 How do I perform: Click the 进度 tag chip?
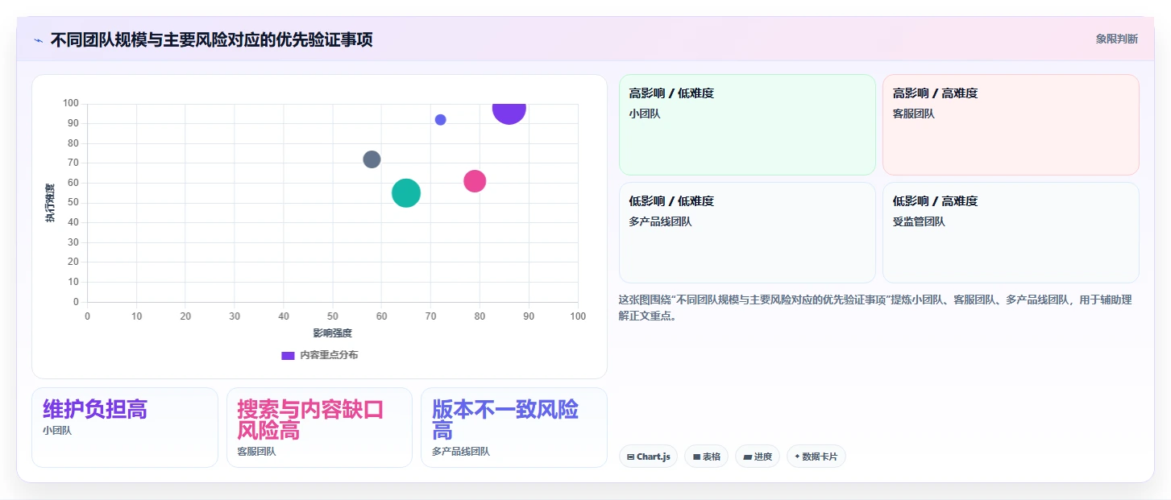coord(758,457)
